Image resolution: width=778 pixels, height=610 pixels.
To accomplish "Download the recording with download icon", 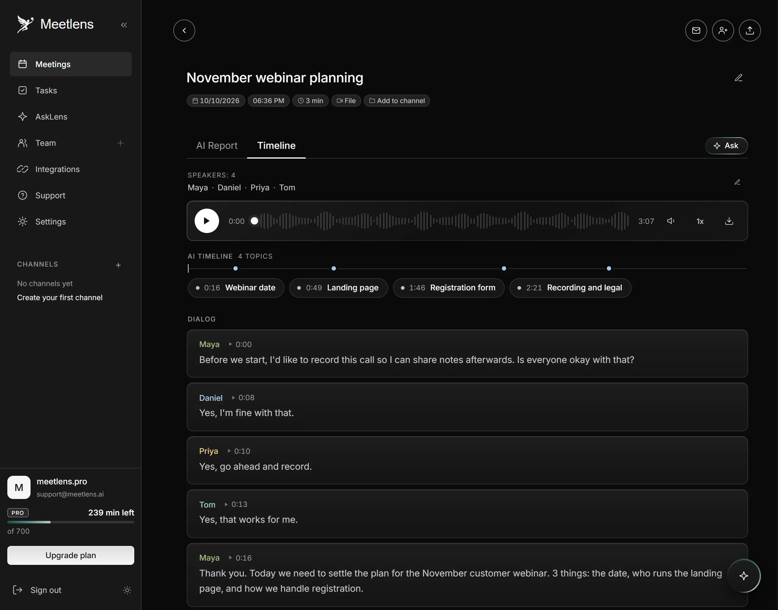I will (x=729, y=221).
